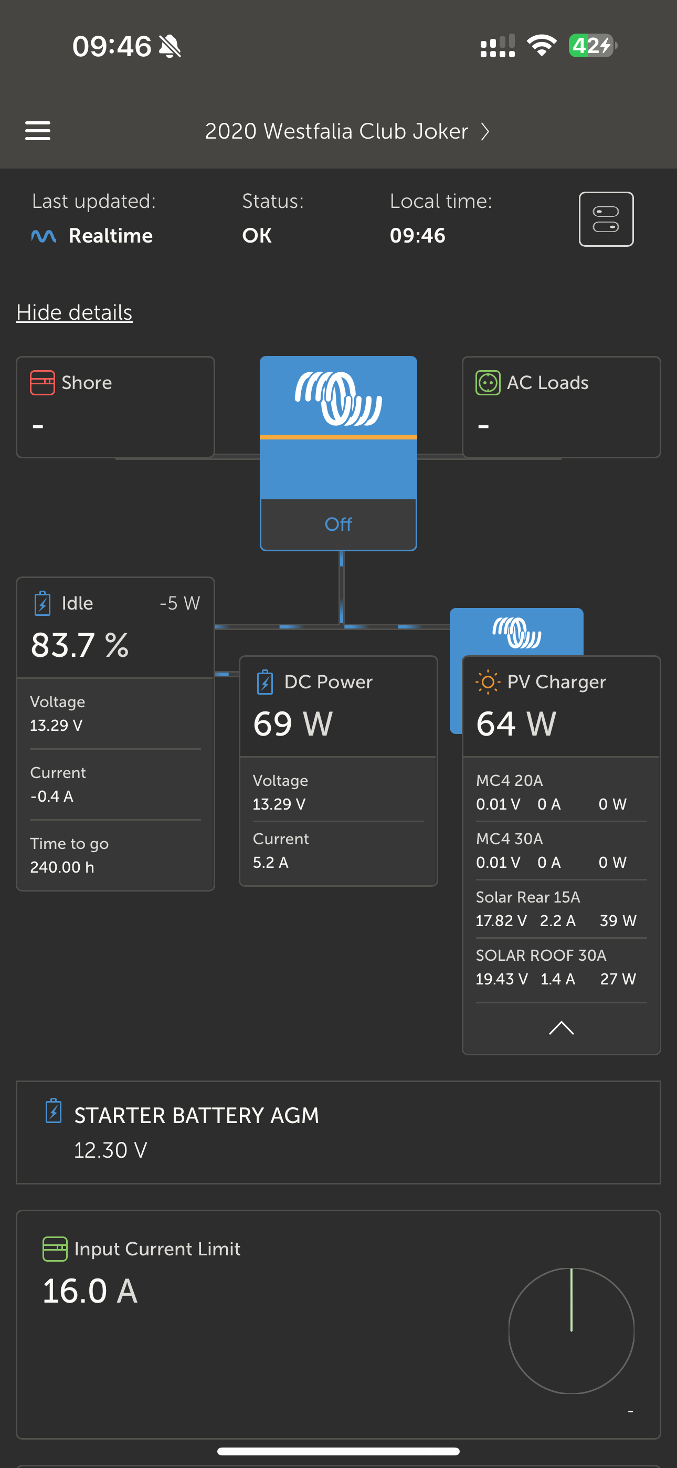Select the 64 W PV Charger value
677x1468 pixels.
(x=516, y=723)
